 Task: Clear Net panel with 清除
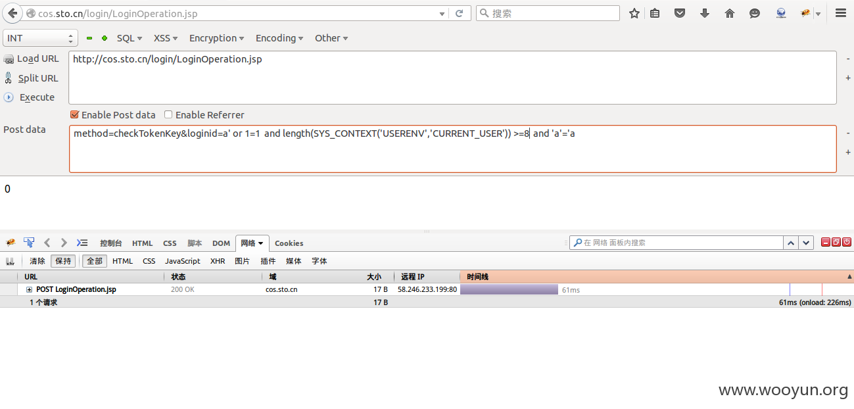37,261
